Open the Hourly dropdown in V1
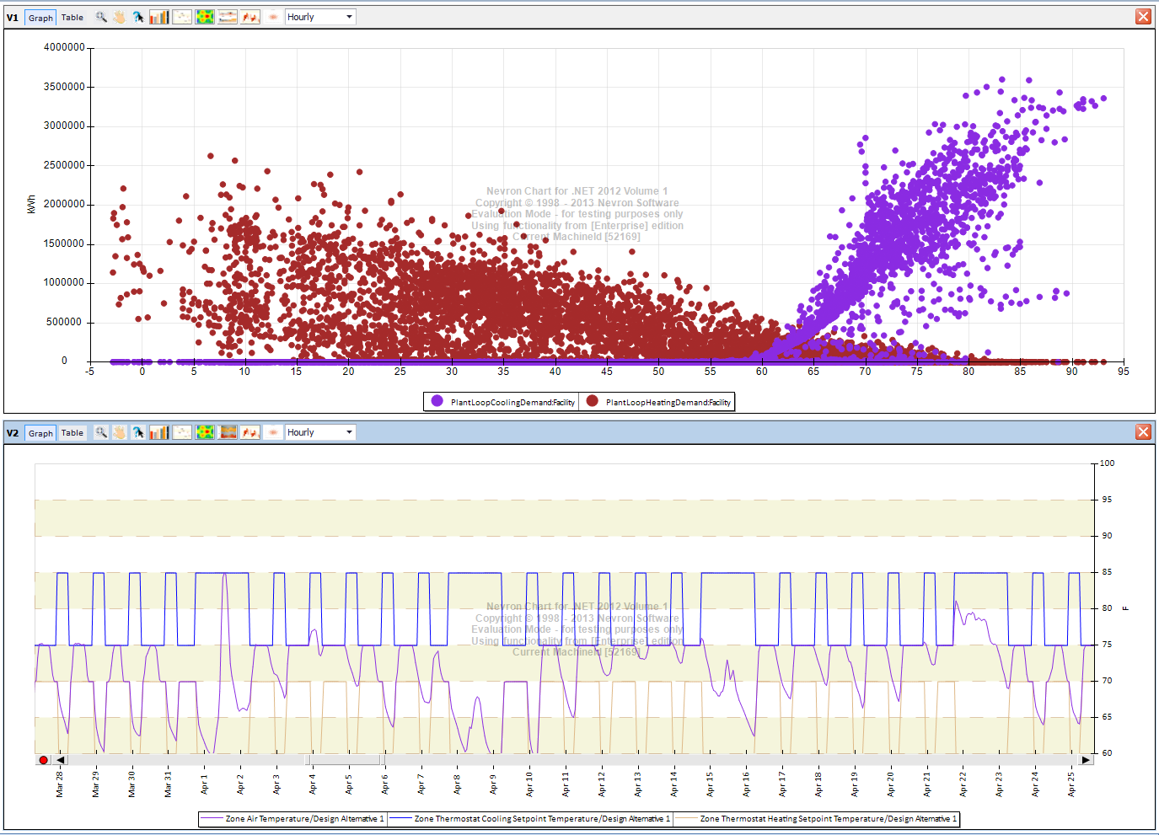Screen dimensions: 1159x835 tap(349, 17)
